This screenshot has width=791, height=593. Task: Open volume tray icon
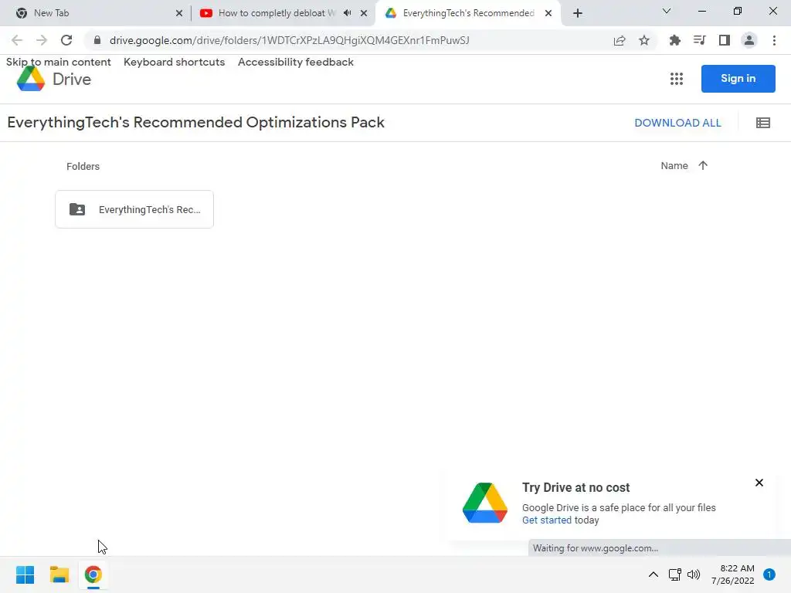694,574
